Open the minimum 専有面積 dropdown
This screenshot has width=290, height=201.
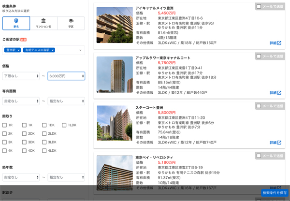21,101
